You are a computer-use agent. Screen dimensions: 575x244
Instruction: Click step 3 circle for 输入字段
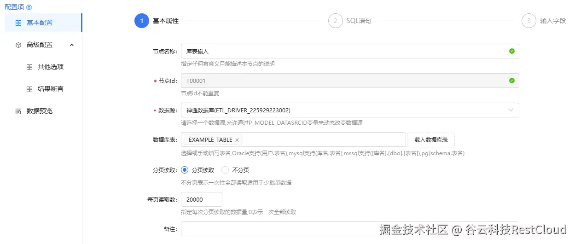529,21
